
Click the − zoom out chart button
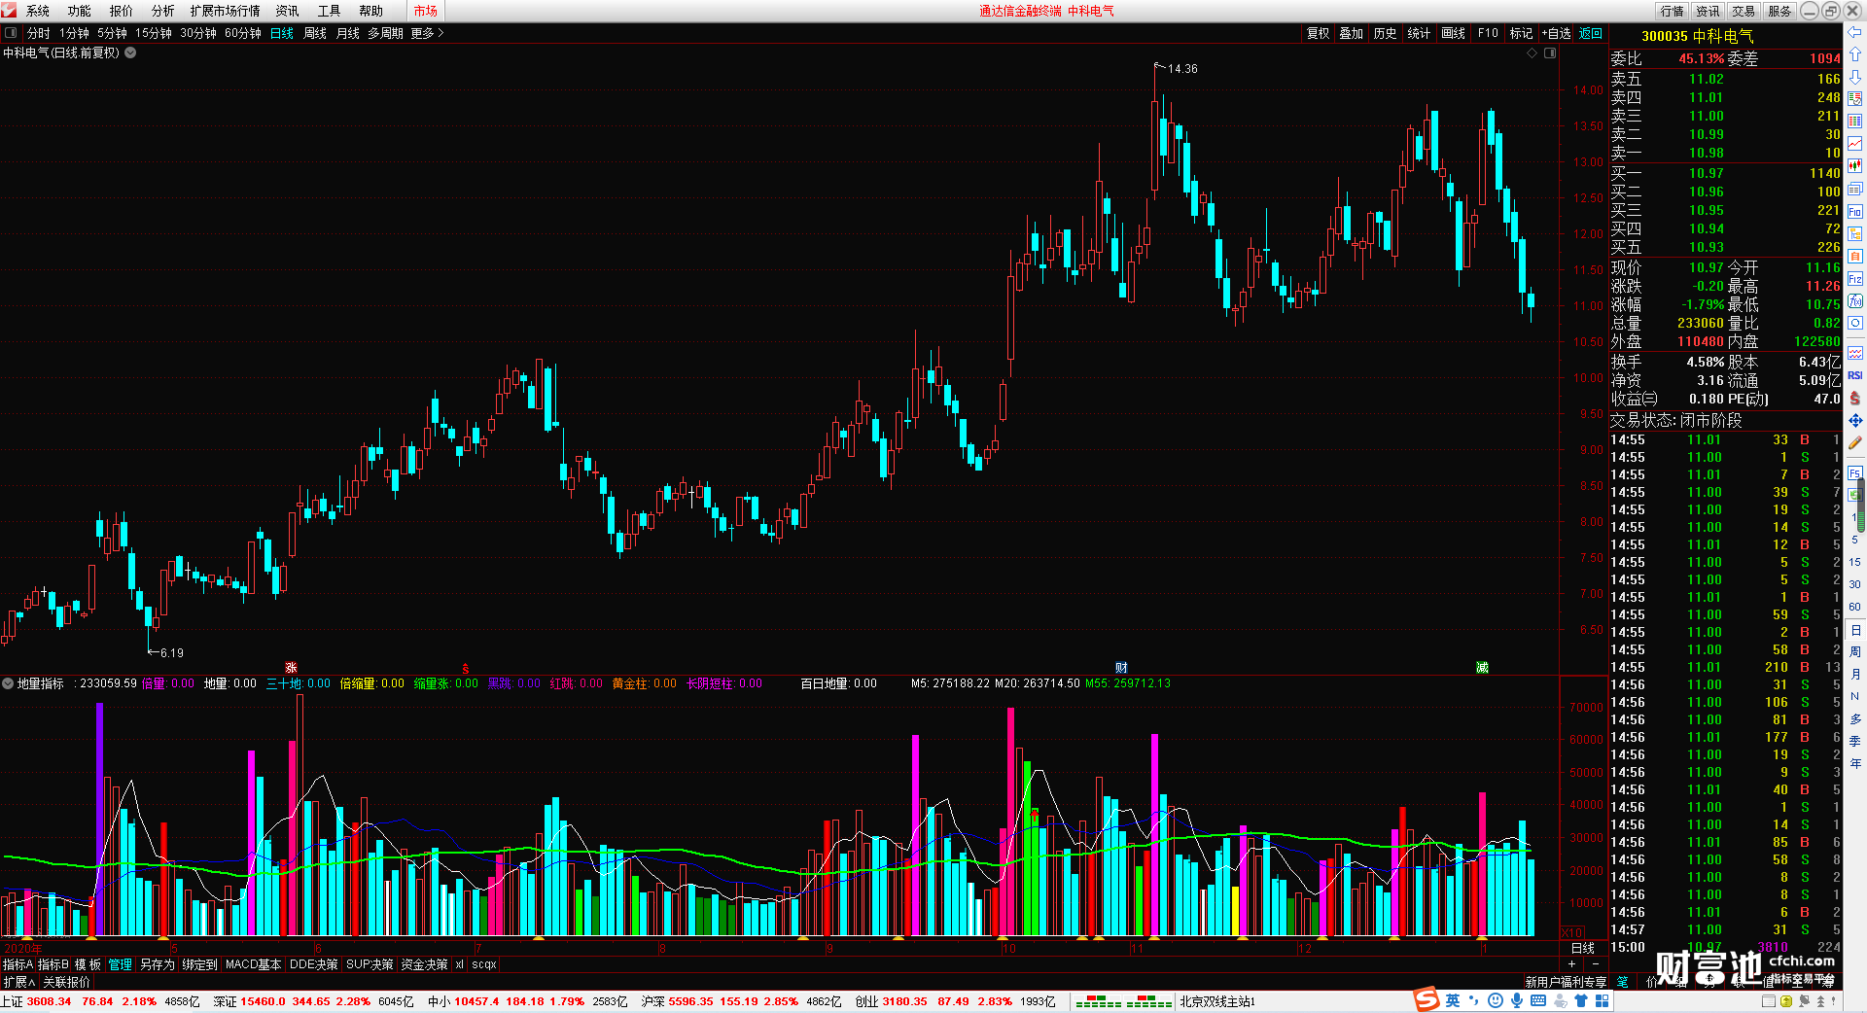point(1596,964)
